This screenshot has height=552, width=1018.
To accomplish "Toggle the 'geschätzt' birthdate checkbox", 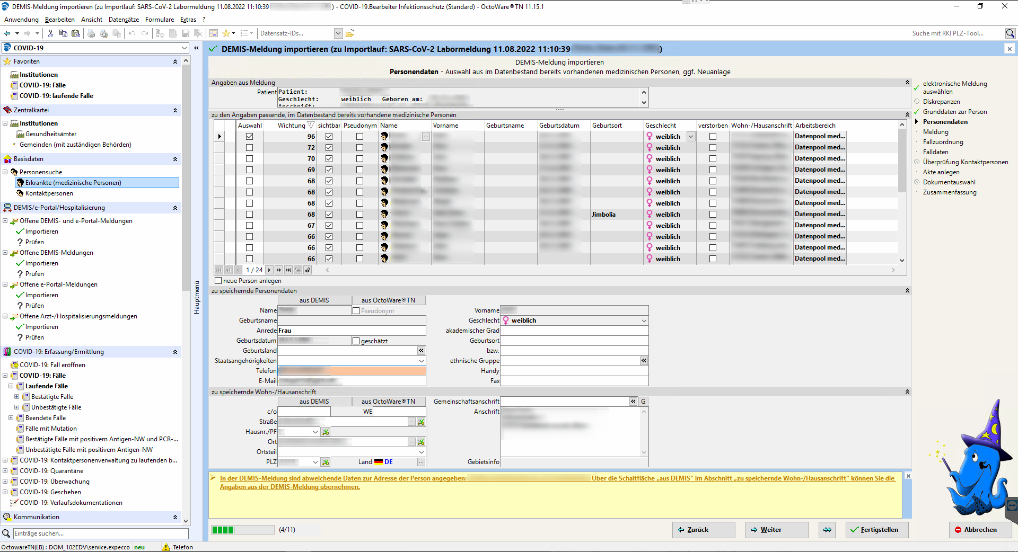I will coord(356,341).
